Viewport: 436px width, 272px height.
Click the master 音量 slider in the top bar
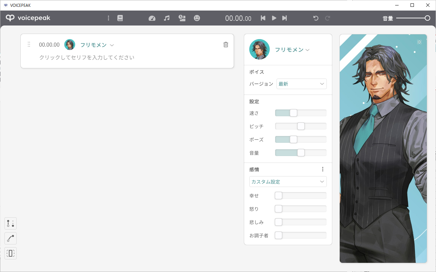[x=413, y=18]
